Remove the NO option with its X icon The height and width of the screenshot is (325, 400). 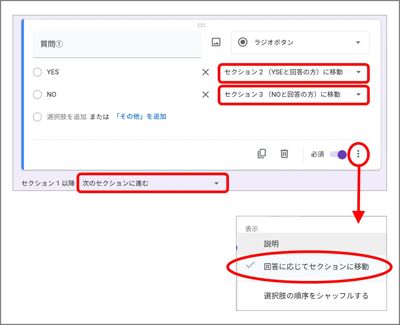pyautogui.click(x=205, y=95)
